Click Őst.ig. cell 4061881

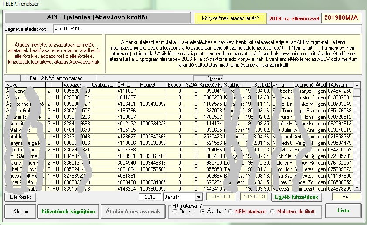tap(128, 176)
